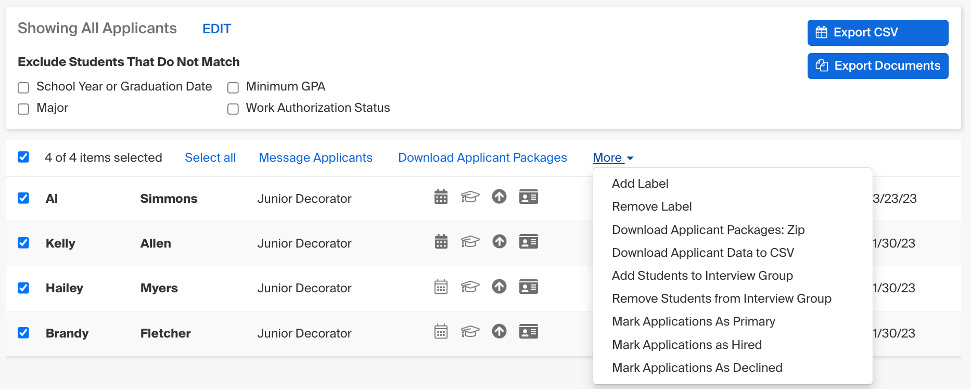Click the last name Simmons

click(x=169, y=199)
